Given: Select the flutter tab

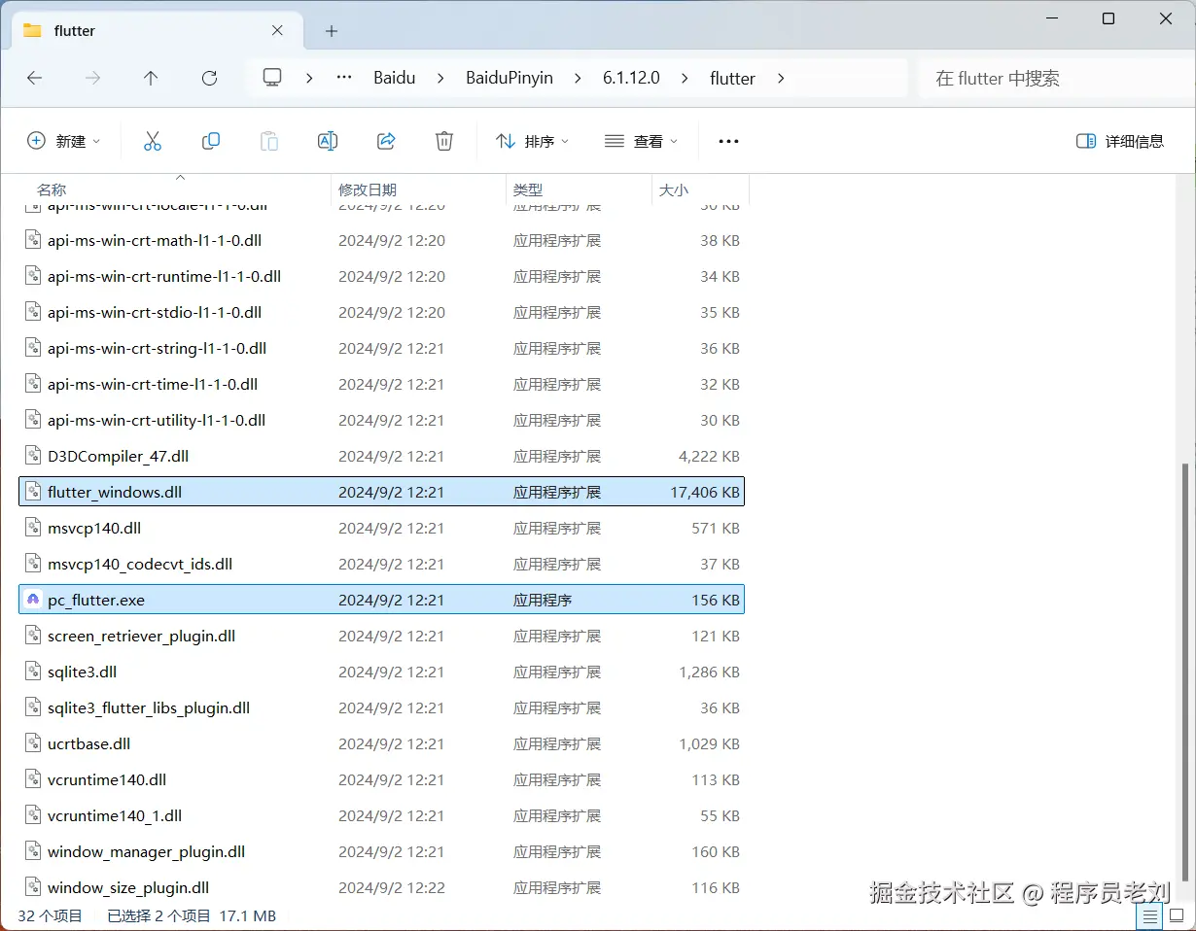Looking at the screenshot, I should click(156, 31).
